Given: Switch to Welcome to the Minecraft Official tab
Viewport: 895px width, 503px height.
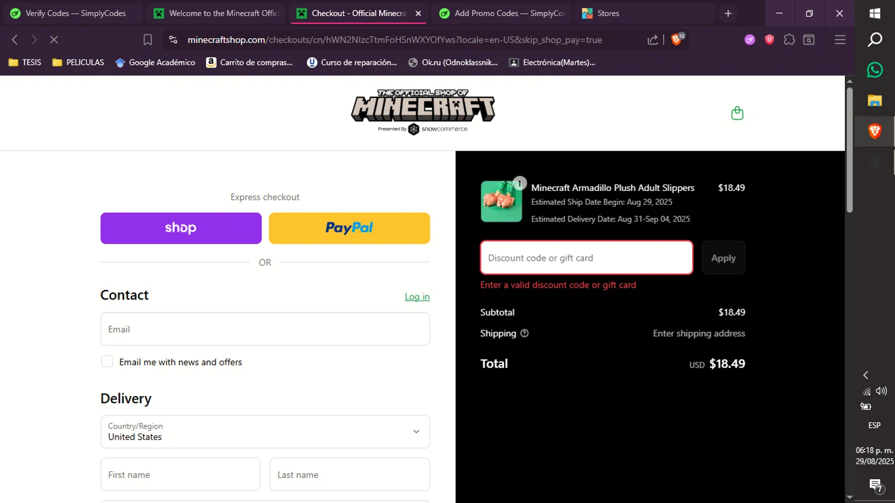Looking at the screenshot, I should (217, 13).
